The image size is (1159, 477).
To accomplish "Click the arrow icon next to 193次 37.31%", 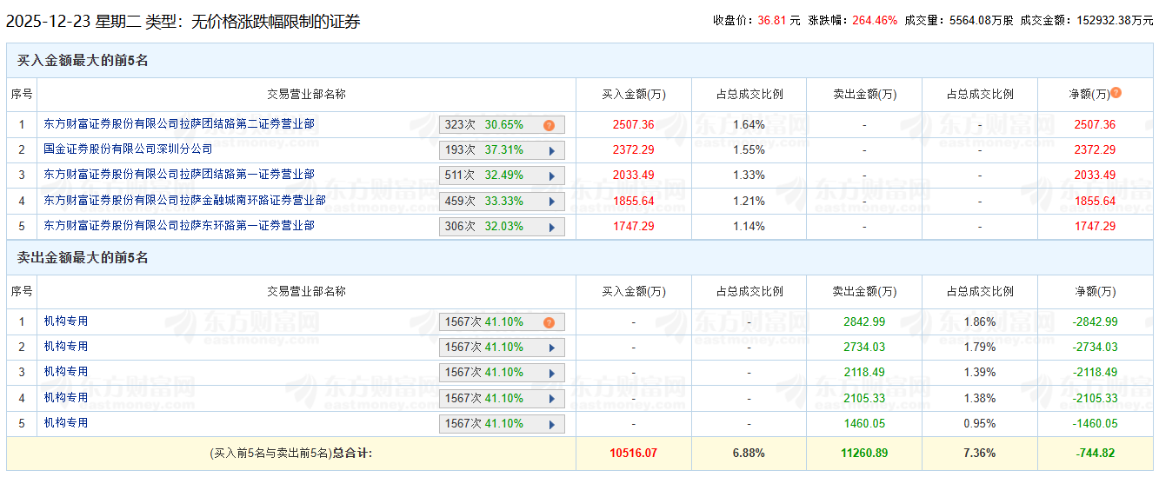I will [x=551, y=150].
